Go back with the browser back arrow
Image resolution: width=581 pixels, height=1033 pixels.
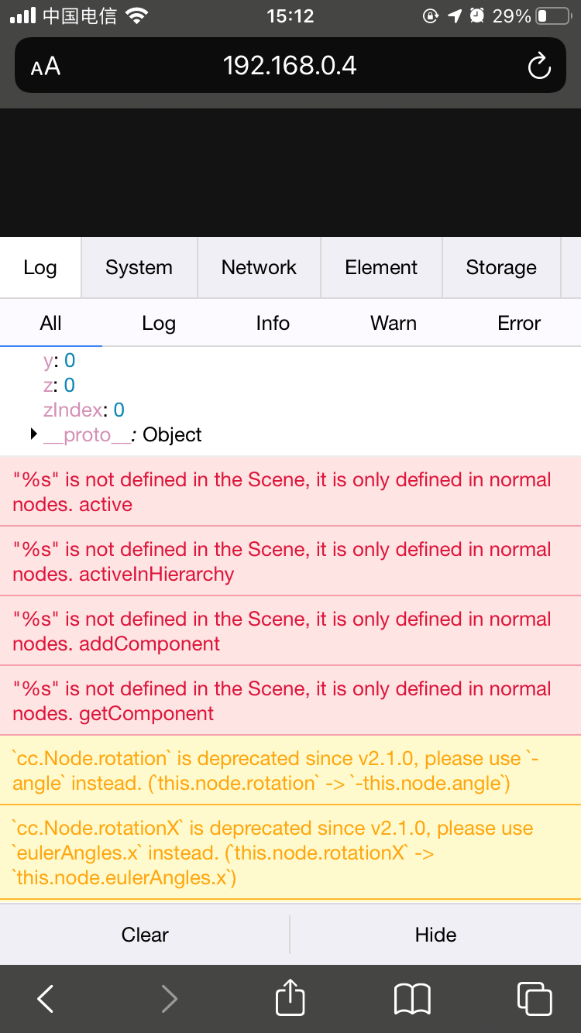[x=46, y=999]
